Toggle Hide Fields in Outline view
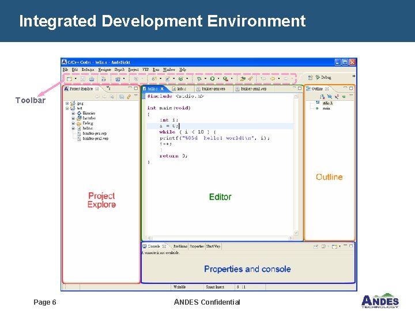 click(x=330, y=97)
